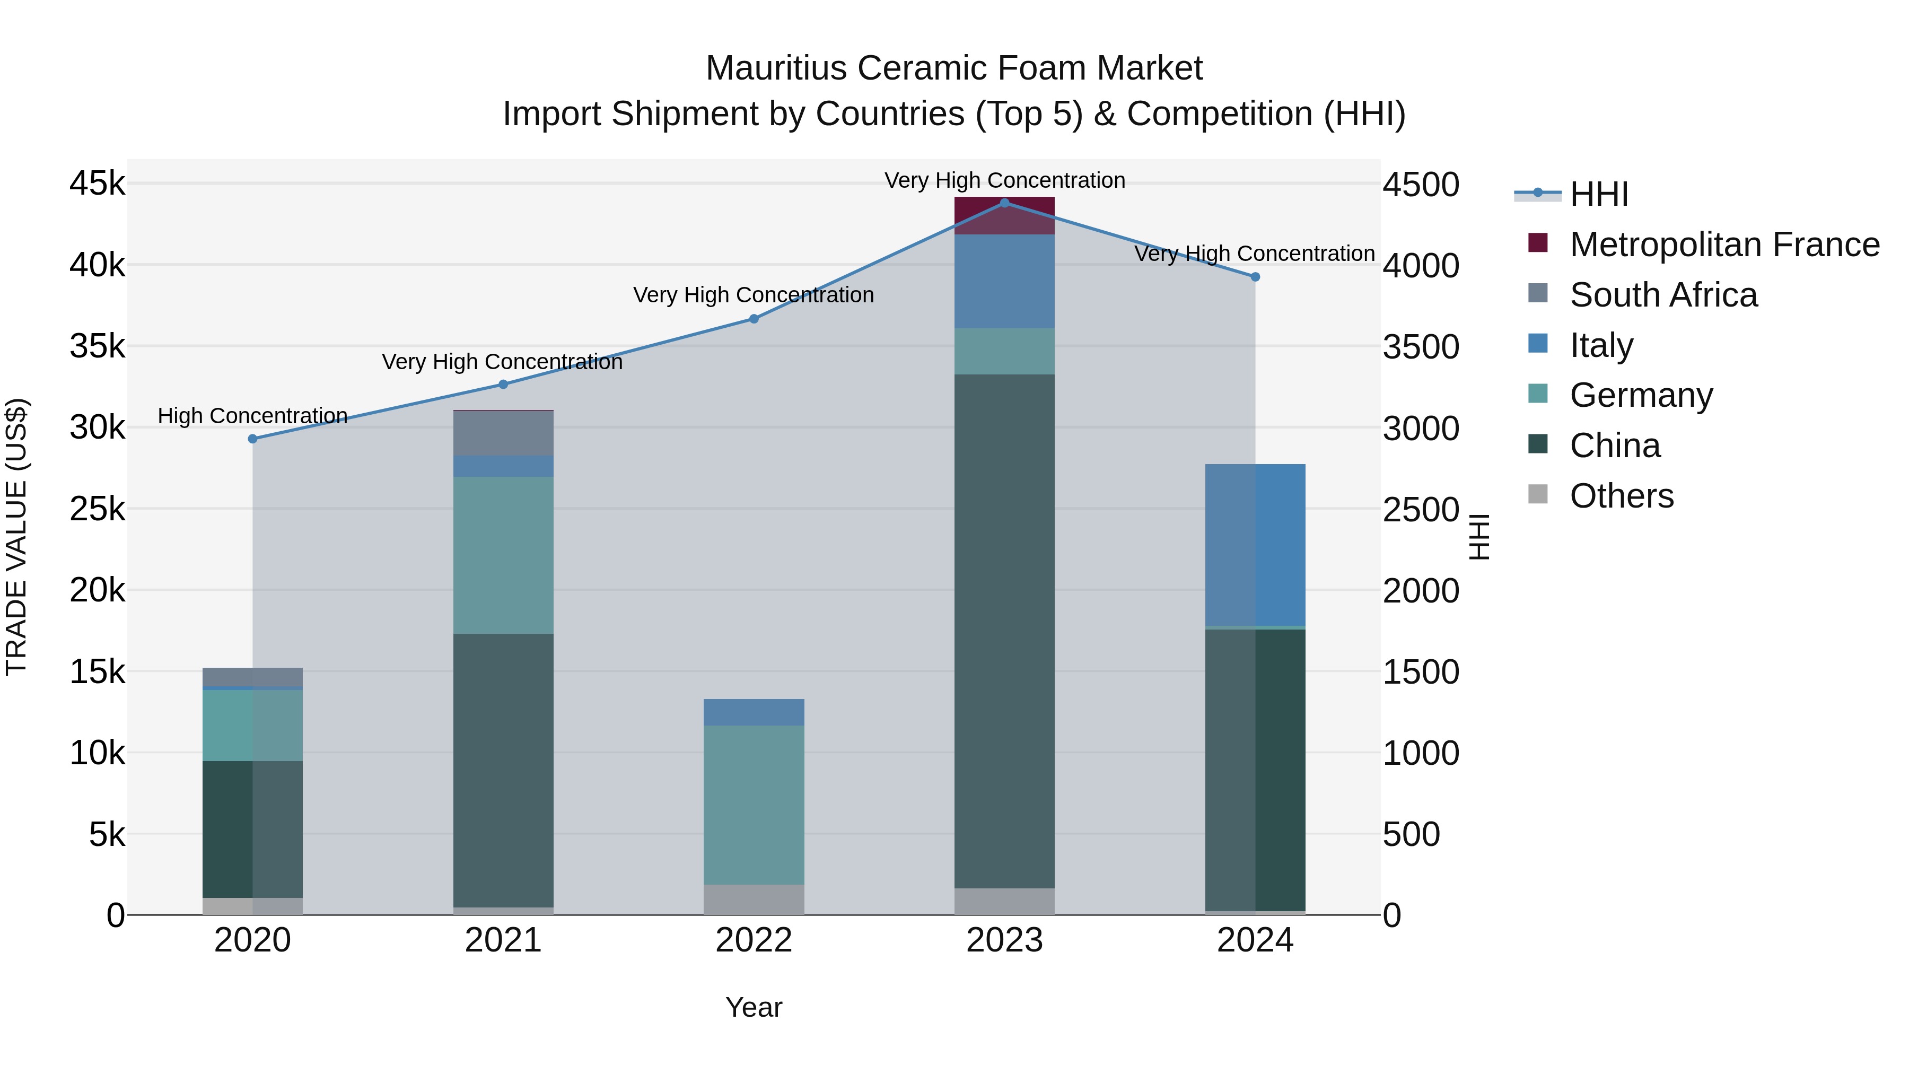This screenshot has width=1909, height=1074.
Task: Click the 4500 HHI axis tick label
Action: (1421, 185)
